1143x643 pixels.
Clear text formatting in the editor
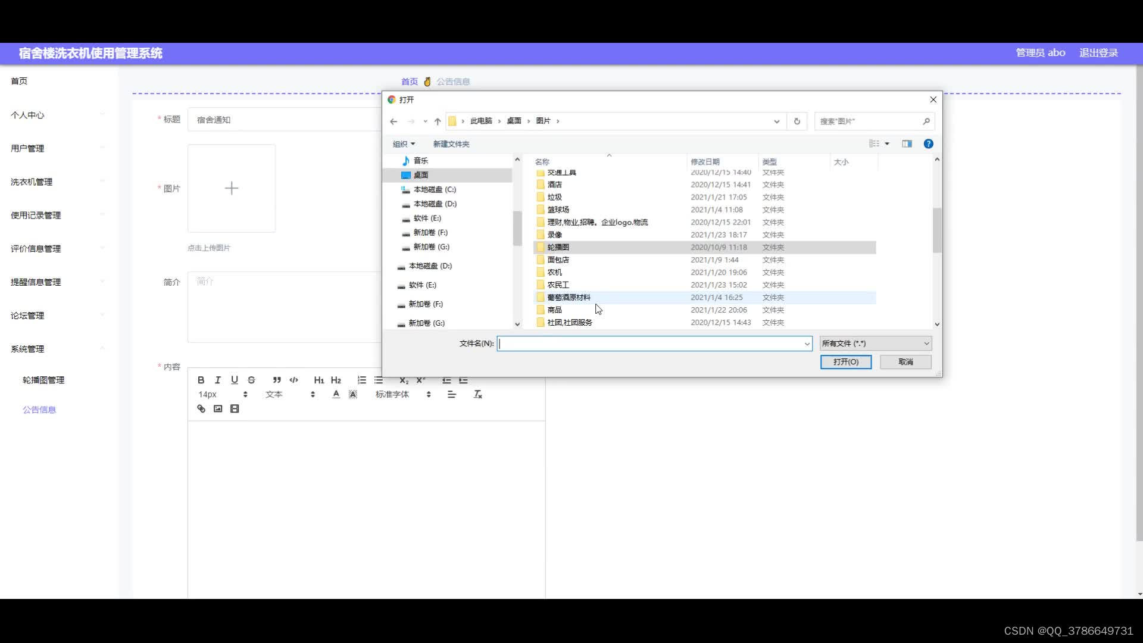pos(477,394)
